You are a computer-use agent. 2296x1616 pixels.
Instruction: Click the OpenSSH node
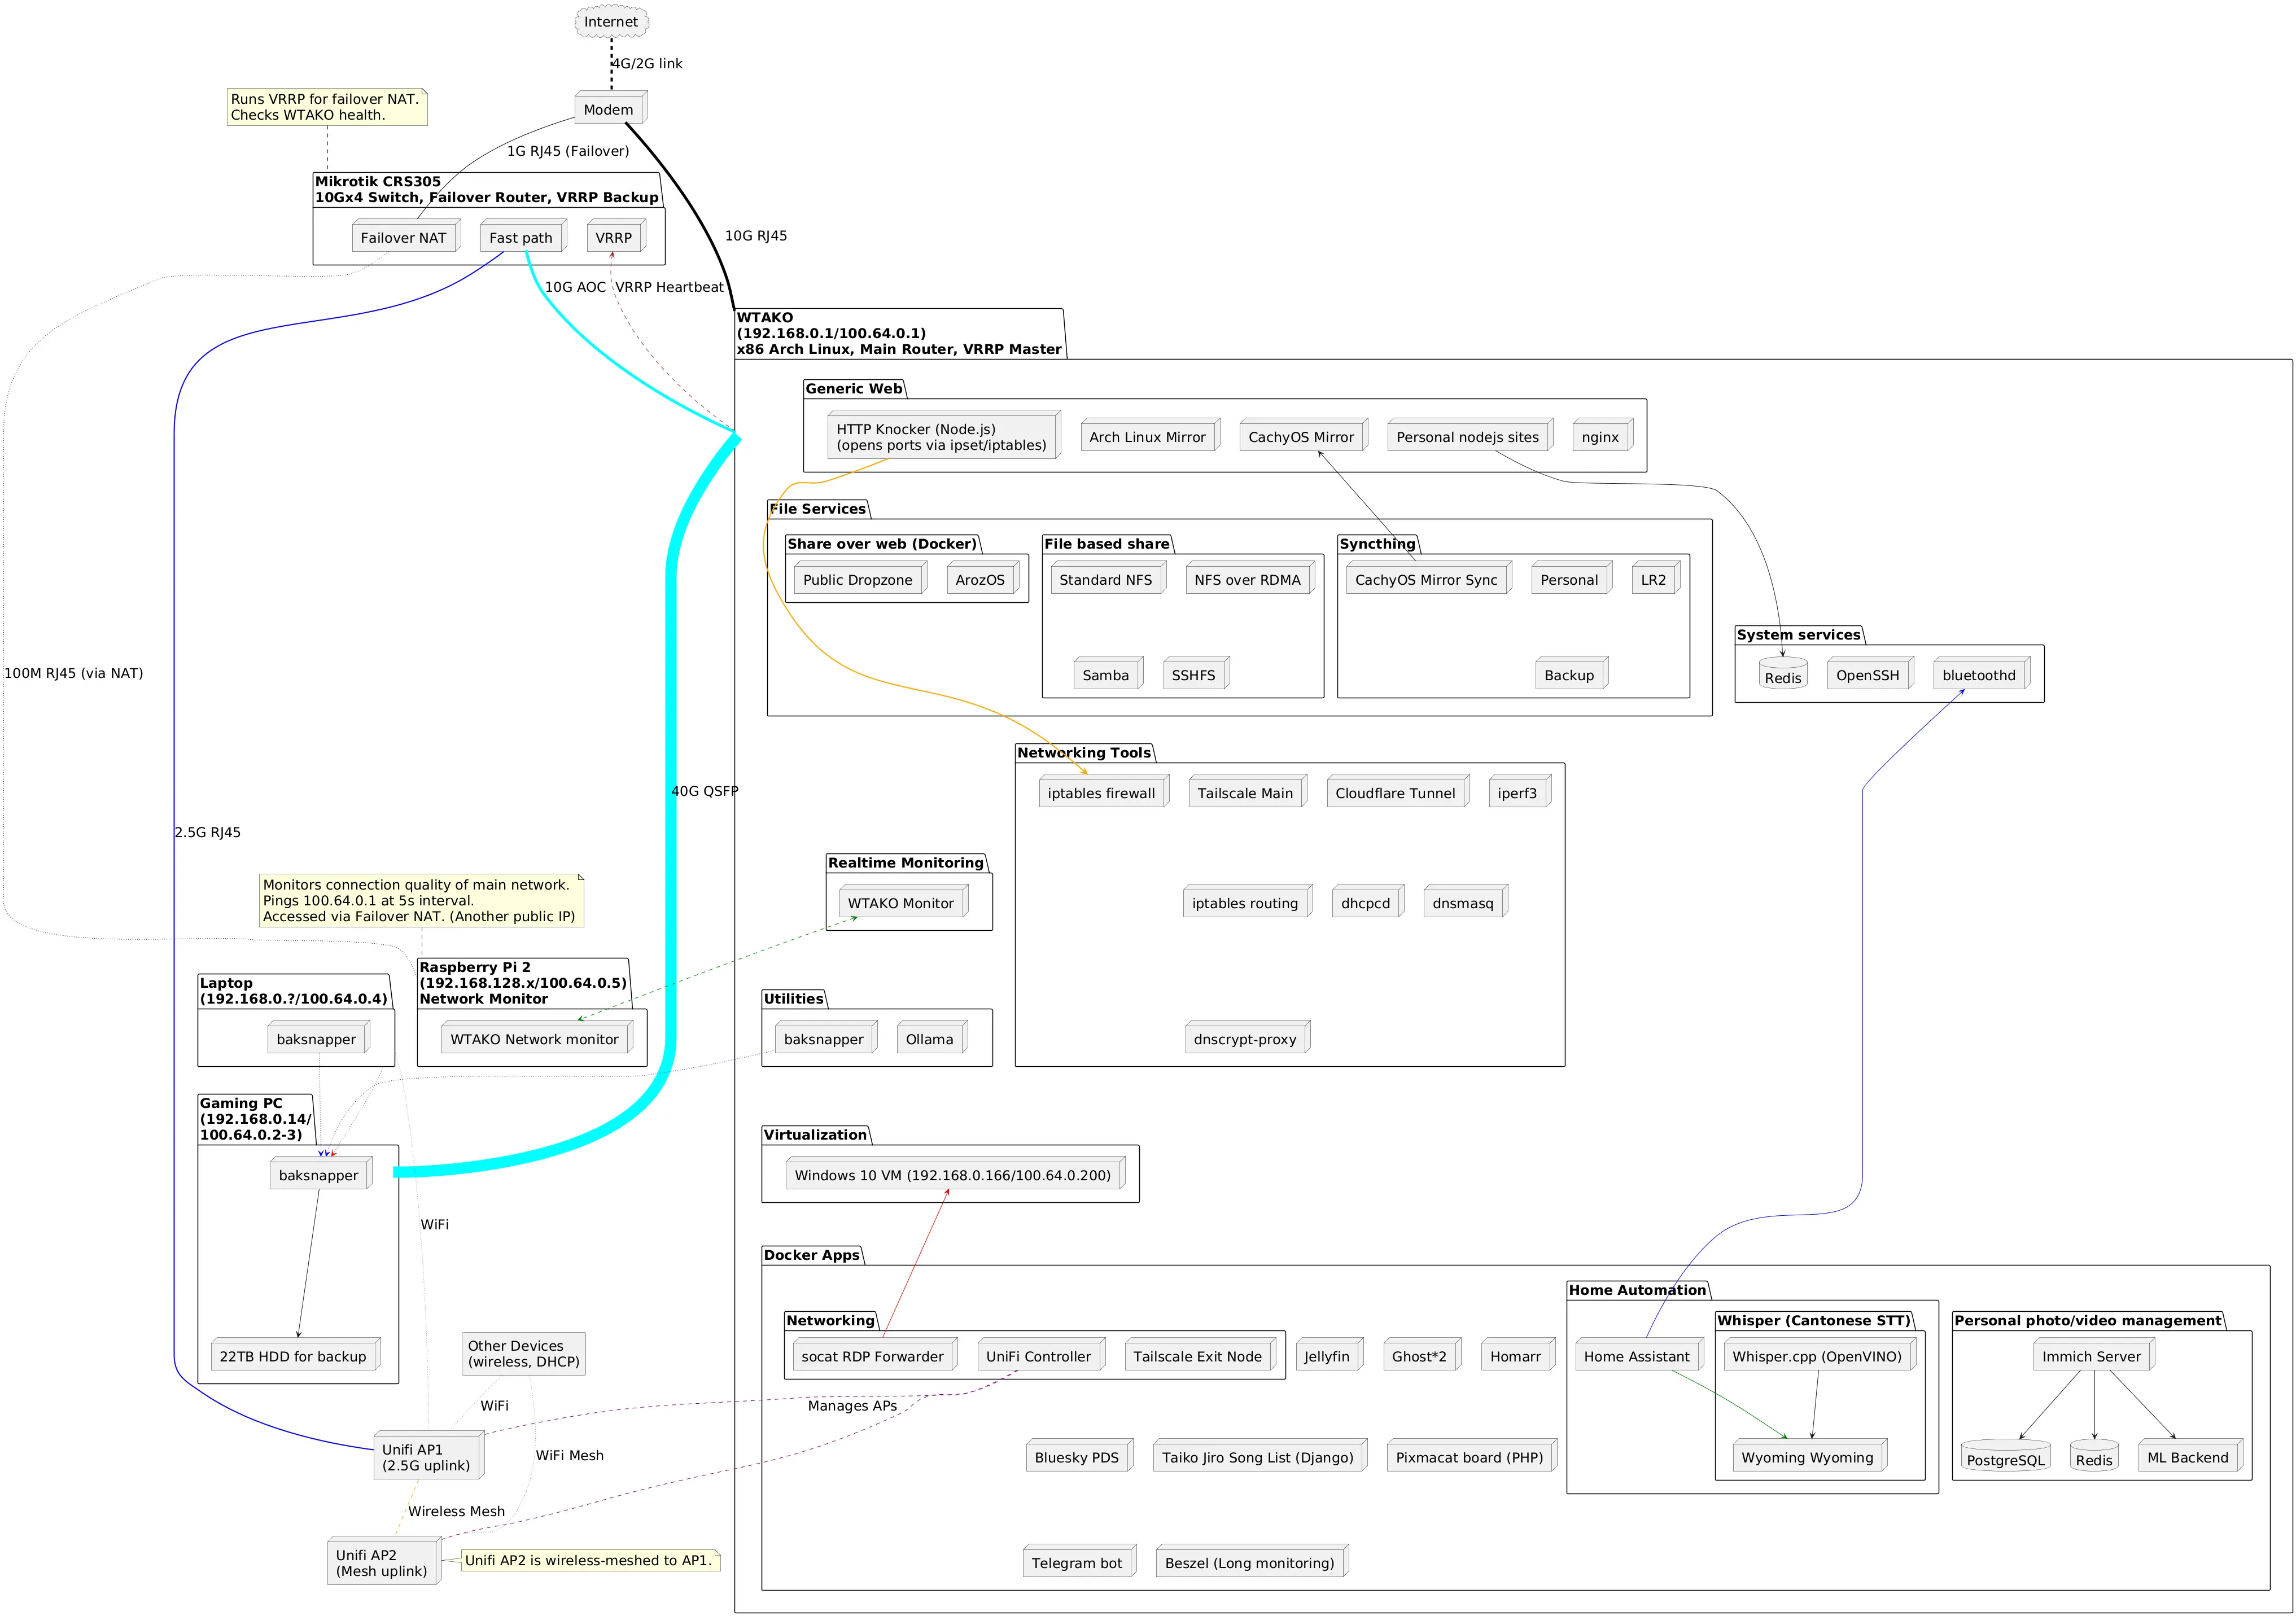(x=1870, y=673)
